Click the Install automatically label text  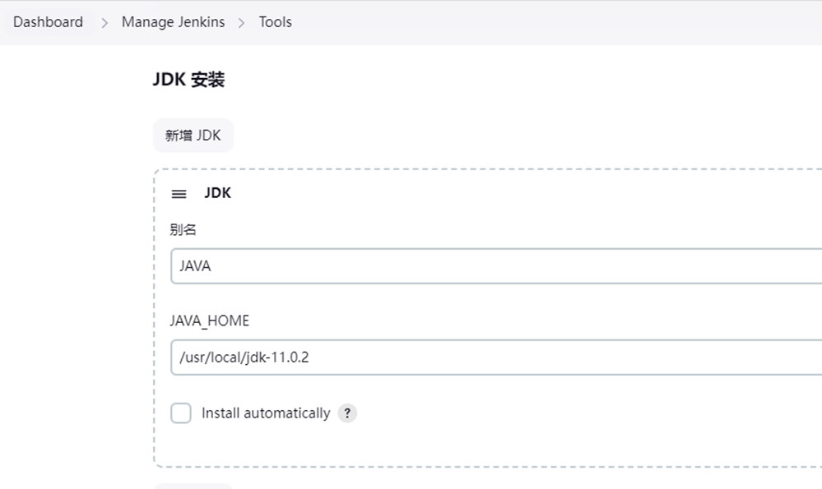click(x=266, y=413)
